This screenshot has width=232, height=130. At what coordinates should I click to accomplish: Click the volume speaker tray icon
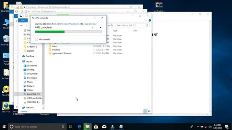coord(210,127)
